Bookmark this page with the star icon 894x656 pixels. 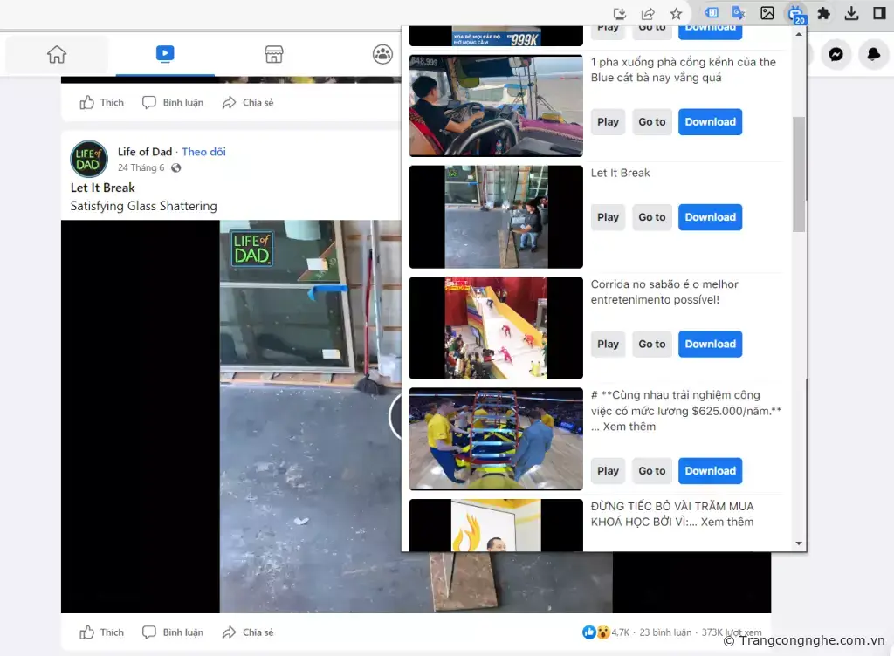click(x=676, y=14)
